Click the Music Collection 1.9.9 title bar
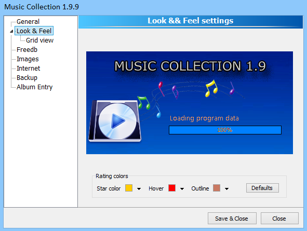This screenshot has height=231, width=307. click(42, 7)
